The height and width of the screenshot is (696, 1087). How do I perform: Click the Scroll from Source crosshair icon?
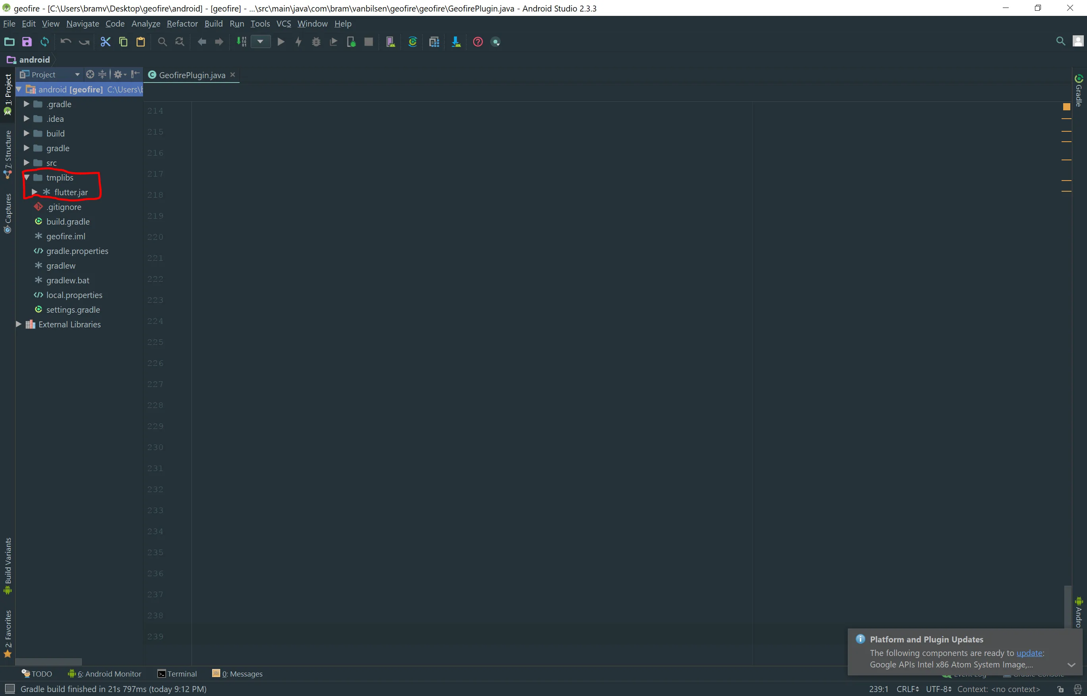point(90,75)
